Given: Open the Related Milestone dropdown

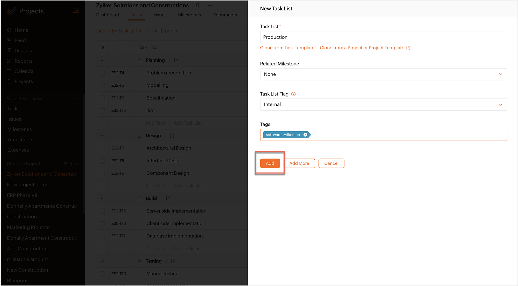Looking at the screenshot, I should tap(383, 74).
